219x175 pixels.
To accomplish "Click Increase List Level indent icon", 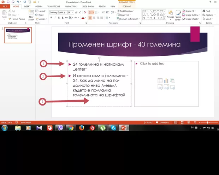I will 107,12.
